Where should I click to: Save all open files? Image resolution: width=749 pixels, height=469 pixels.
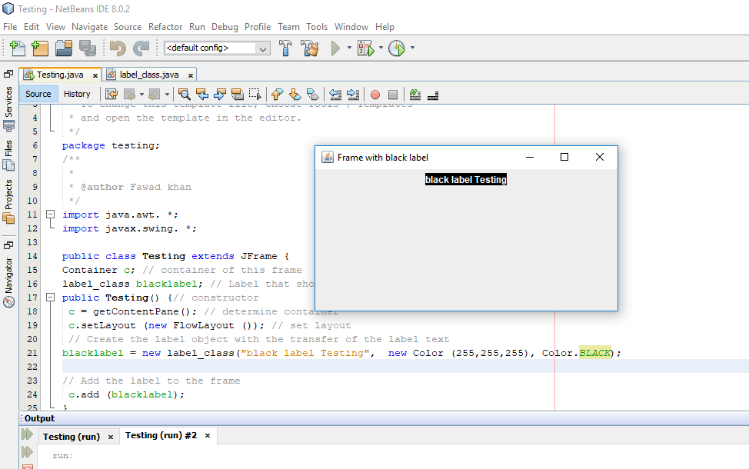pyautogui.click(x=87, y=48)
